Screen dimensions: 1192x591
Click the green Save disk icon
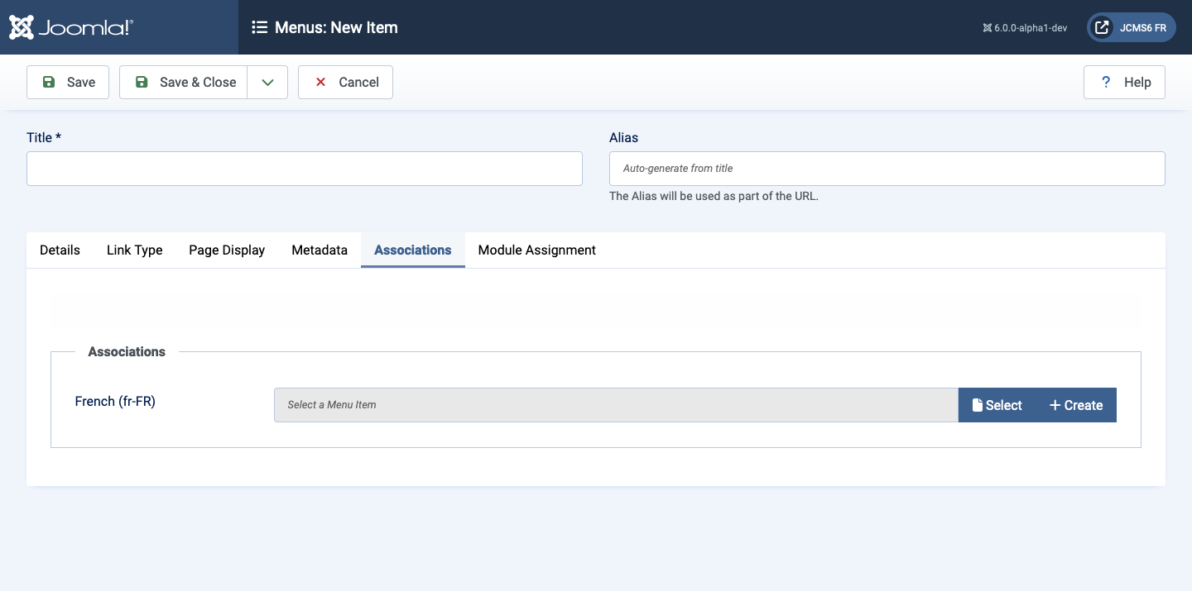(49, 82)
